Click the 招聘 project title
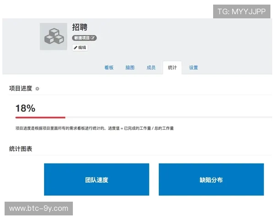The width and height of the screenshot is (275, 220). 80,27
